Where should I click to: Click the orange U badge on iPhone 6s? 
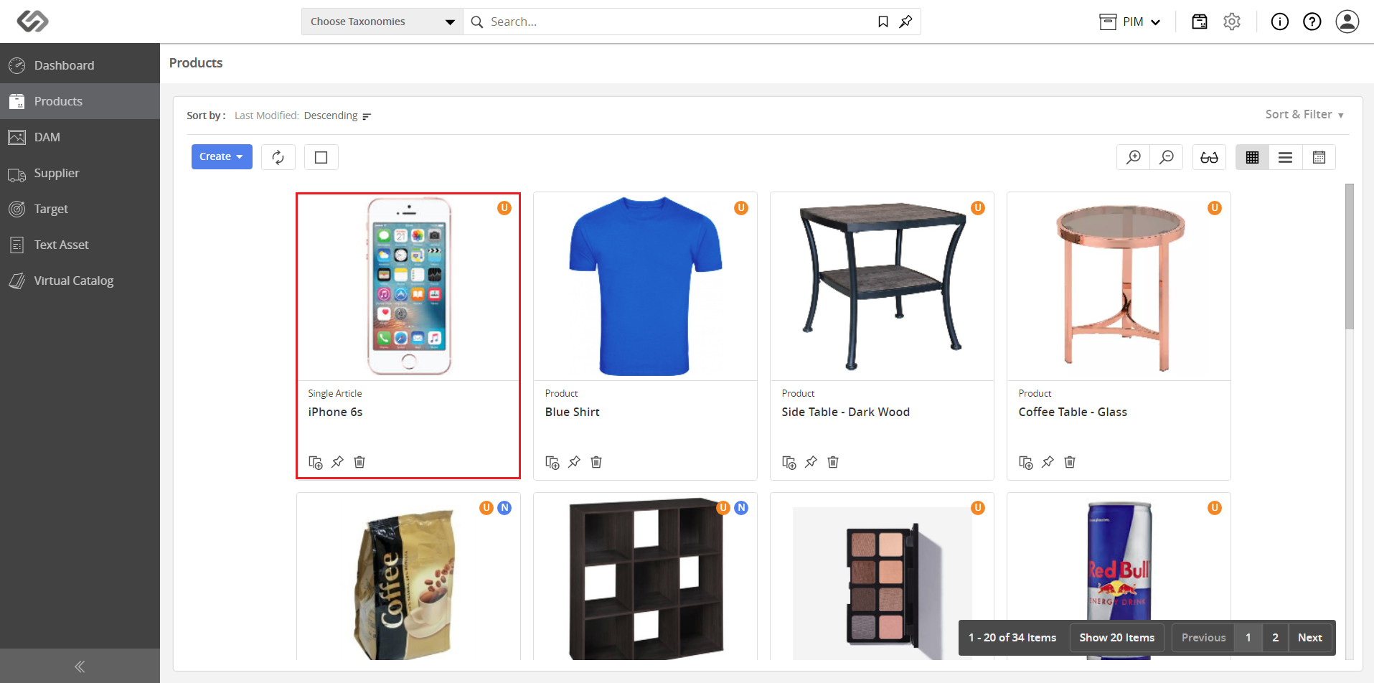pyautogui.click(x=504, y=208)
